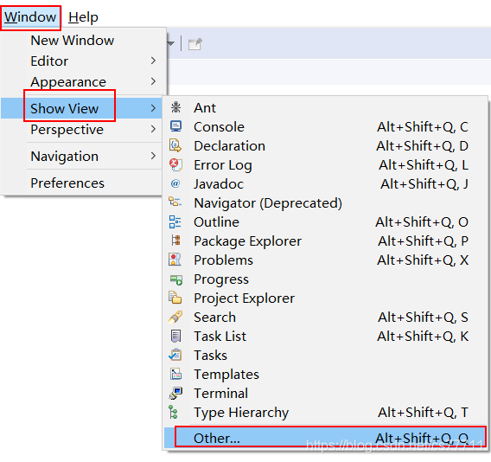Screen dimensions: 491x462
Task: Click the Ant view icon
Action: point(175,107)
